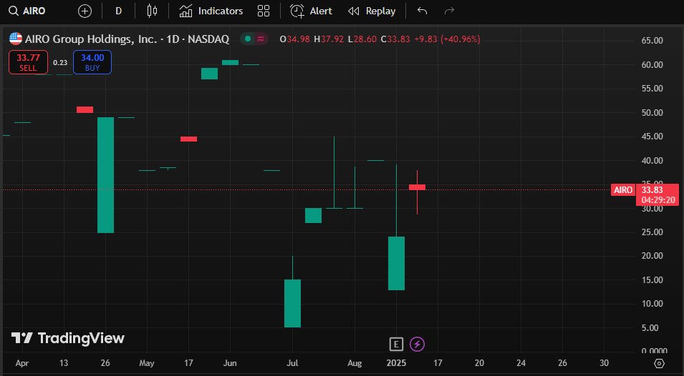Open the Indicators menu
The width and height of the screenshot is (684, 376).
pos(211,11)
